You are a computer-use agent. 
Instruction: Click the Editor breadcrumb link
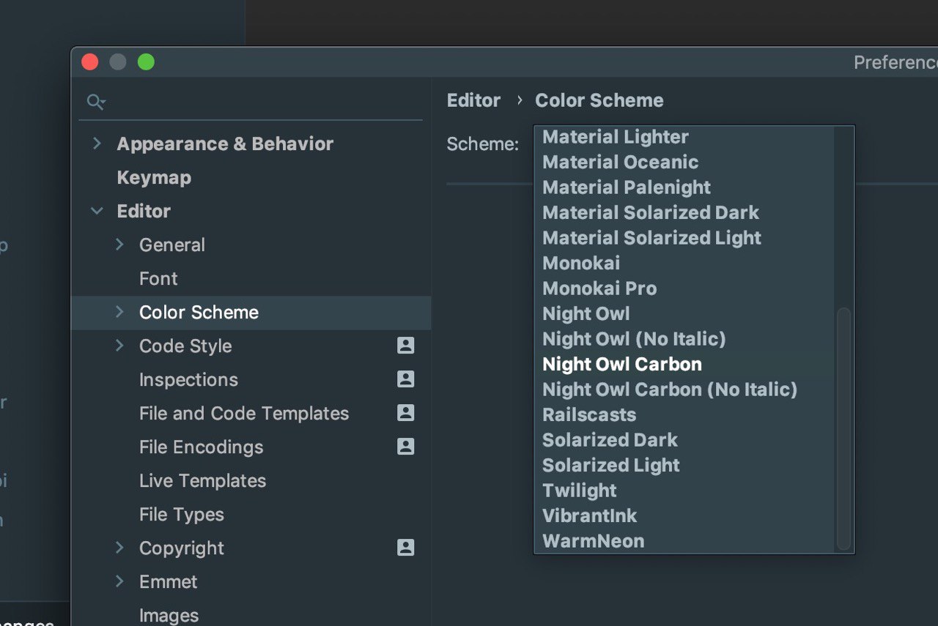pos(473,100)
